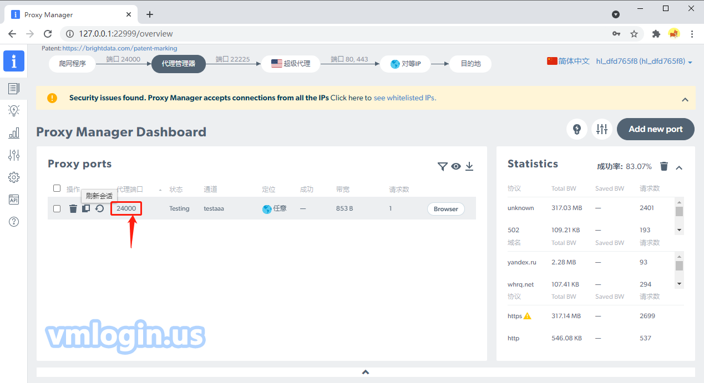
Task: Open the API icon in left sidebar
Action: pyautogui.click(x=14, y=200)
